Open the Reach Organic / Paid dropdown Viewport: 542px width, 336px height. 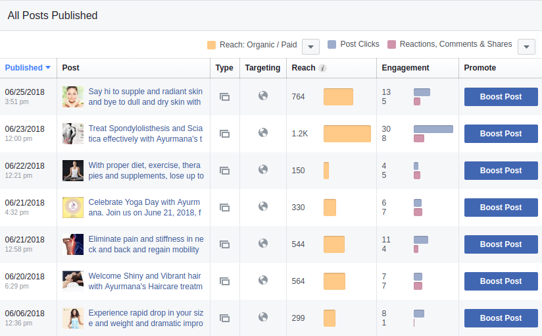coord(310,46)
